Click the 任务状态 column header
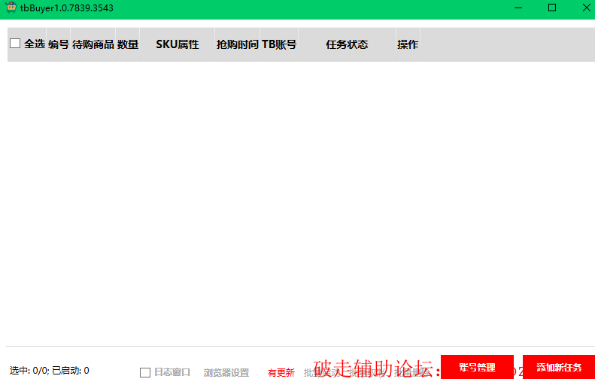This screenshot has width=595, height=382. click(347, 44)
